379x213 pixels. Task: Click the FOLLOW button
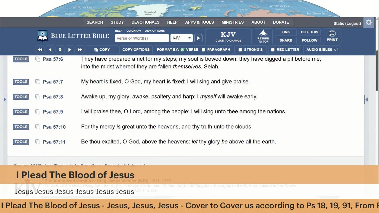(x=309, y=40)
